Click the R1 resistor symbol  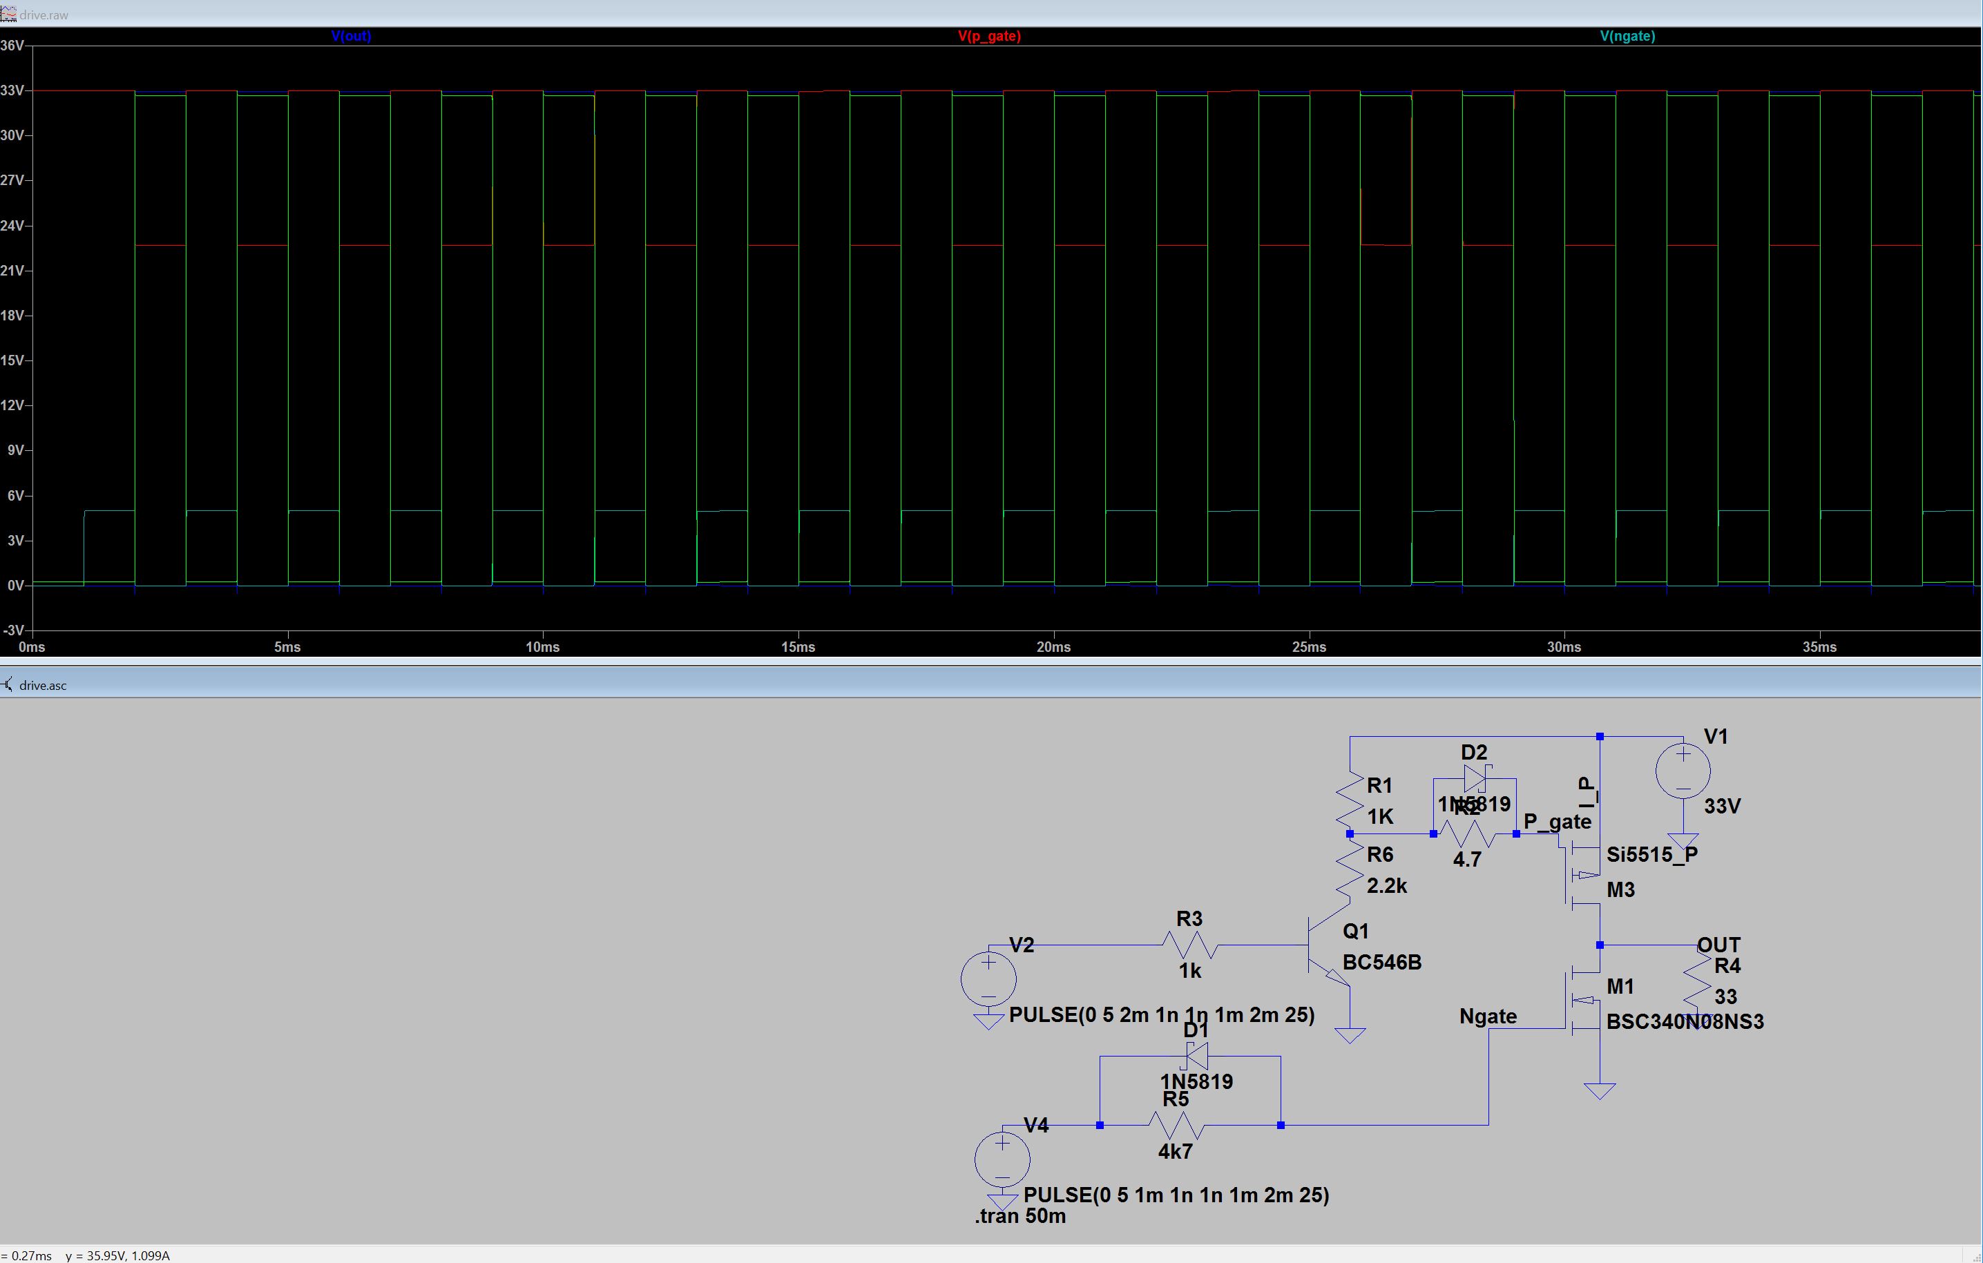pyautogui.click(x=1350, y=799)
